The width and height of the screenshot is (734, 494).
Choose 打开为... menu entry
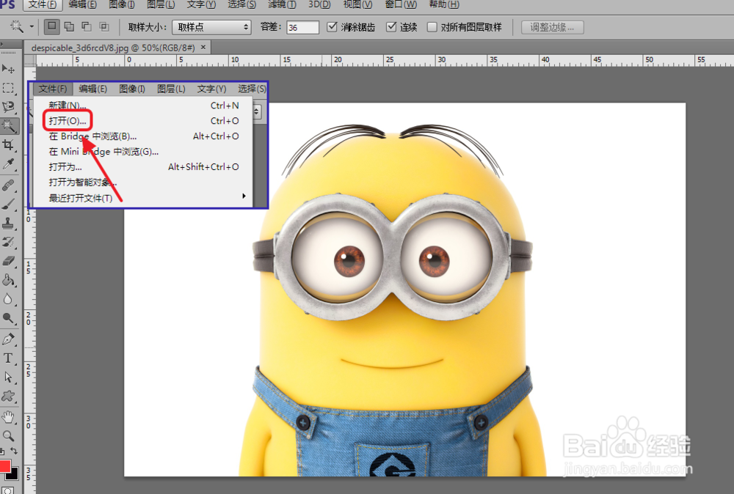(143, 167)
